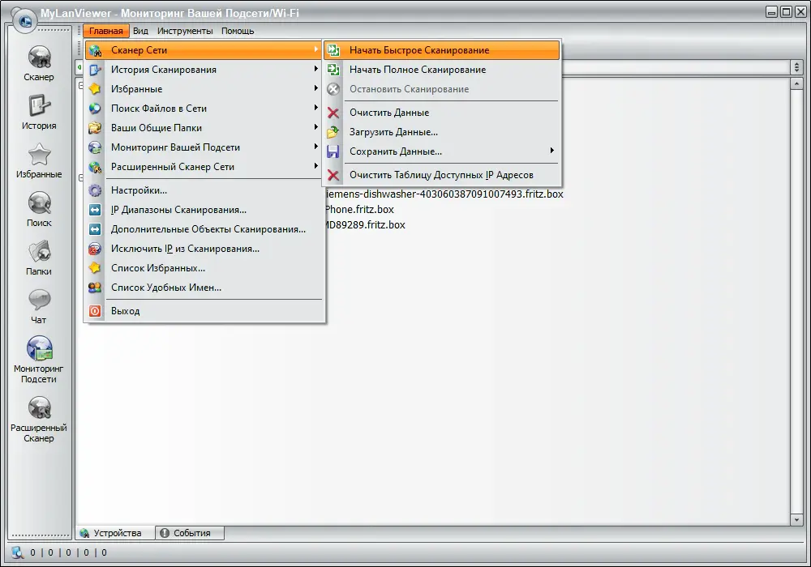Open the Главная menu
Screen dimensions: 811x567
[x=106, y=31]
